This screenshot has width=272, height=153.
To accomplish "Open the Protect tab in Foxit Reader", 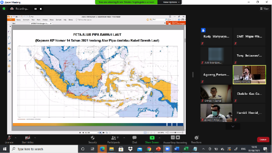I will 45,20.
